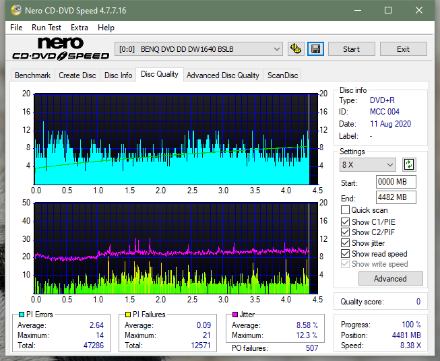Open the BENQ drive selection dropdown
Screen dimensions: 440x361
pos(198,49)
